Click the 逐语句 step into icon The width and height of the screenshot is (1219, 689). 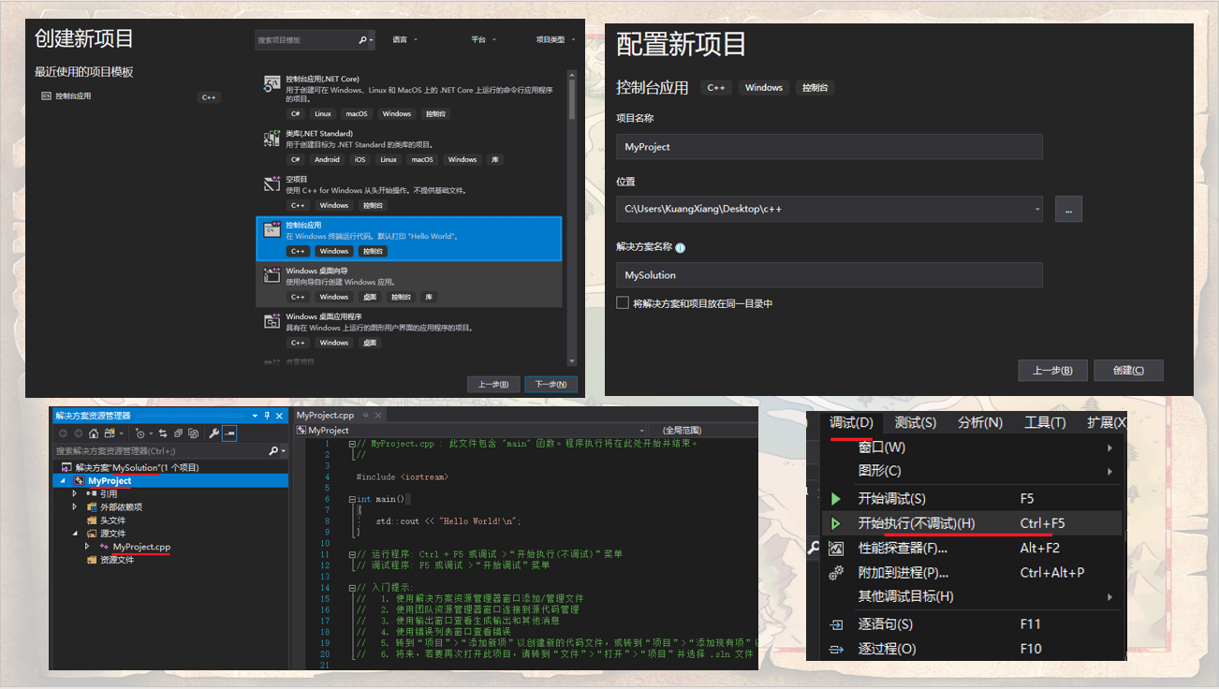pyautogui.click(x=836, y=624)
